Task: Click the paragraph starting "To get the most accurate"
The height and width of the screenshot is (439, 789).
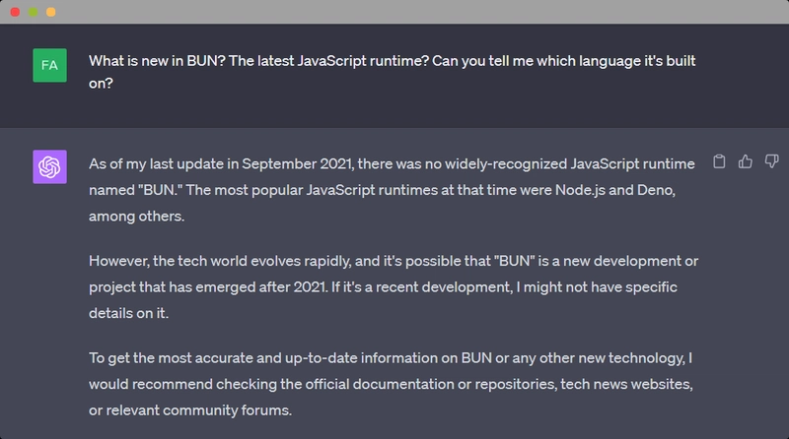Action: point(392,384)
